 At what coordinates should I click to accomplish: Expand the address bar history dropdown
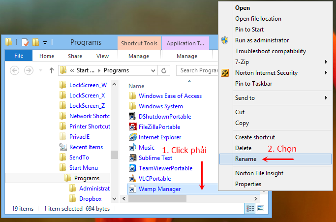(x=153, y=70)
